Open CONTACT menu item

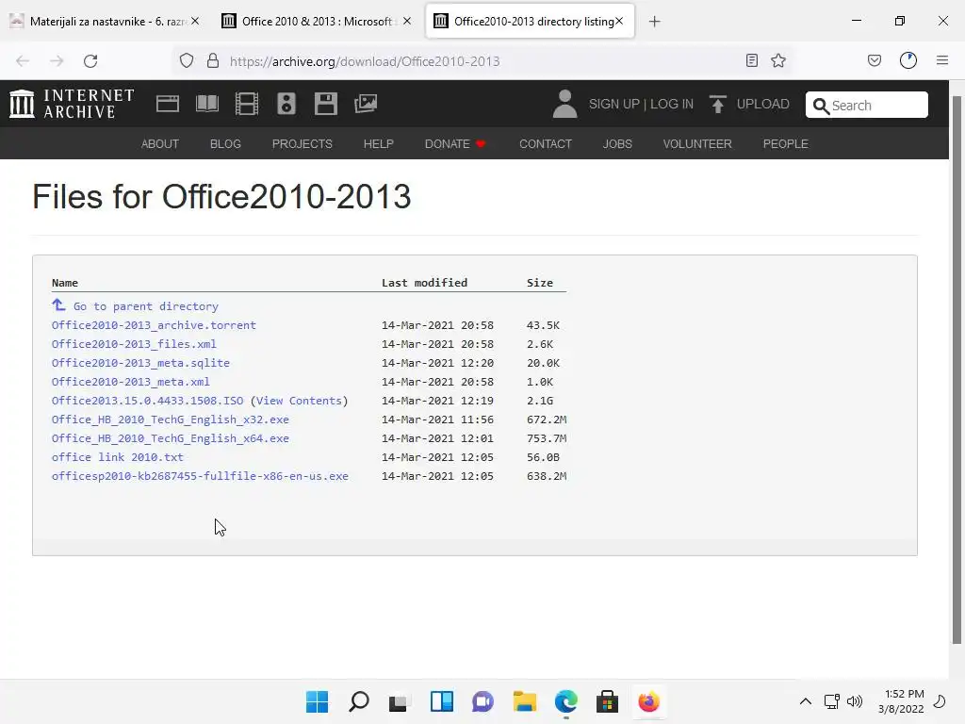click(x=546, y=144)
